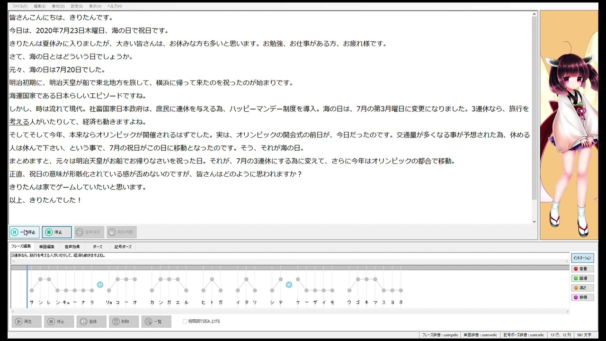Switch to the ポーズ tab

pyautogui.click(x=98, y=247)
